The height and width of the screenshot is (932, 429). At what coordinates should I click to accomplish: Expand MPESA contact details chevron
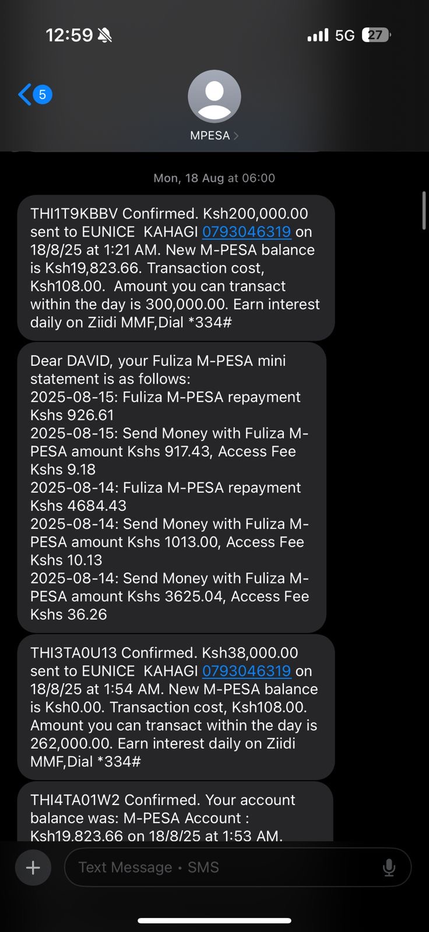coord(236,136)
